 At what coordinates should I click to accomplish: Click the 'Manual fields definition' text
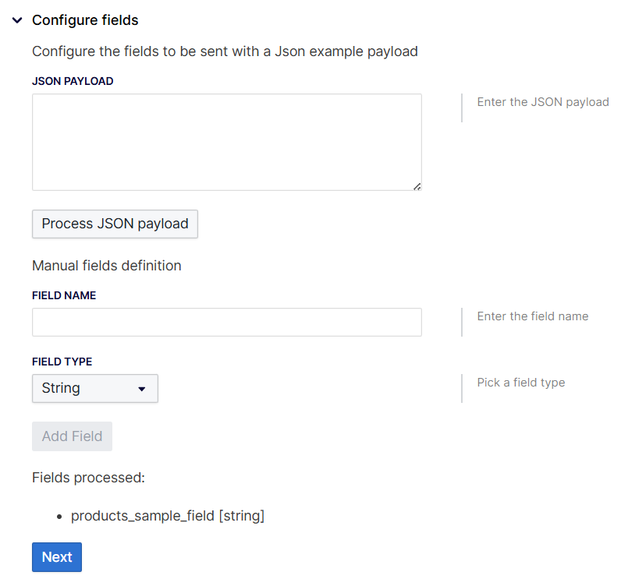[106, 266]
